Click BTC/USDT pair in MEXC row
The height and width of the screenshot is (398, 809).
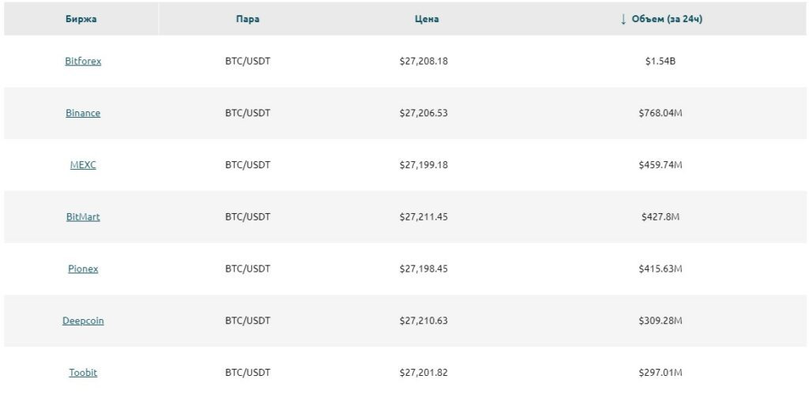click(247, 165)
